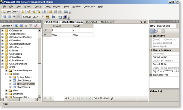This screenshot has width=183, height=110.
Task: Toggle the Results pane button
Action: 19,17
